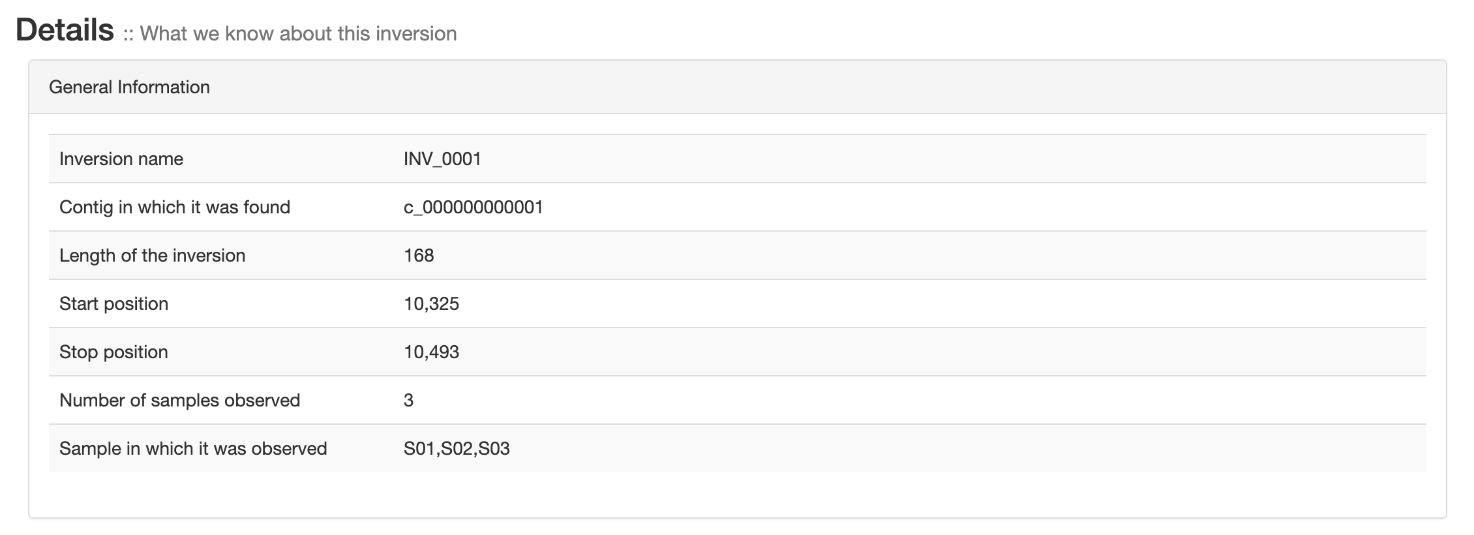Viewport: 1474px width, 535px height.
Task: Select the 'Sample in which it was observed' label
Action: 193,449
